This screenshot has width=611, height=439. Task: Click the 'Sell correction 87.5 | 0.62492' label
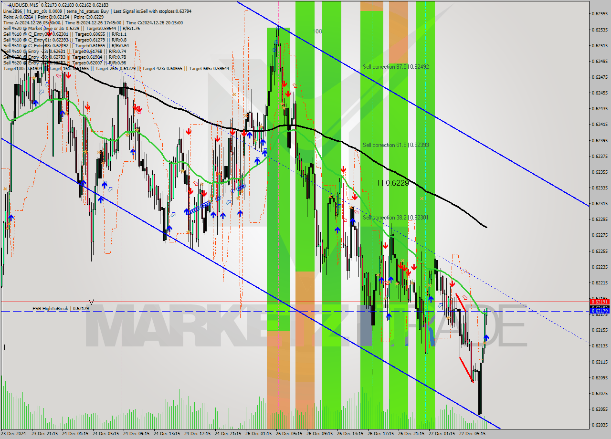tap(396, 67)
